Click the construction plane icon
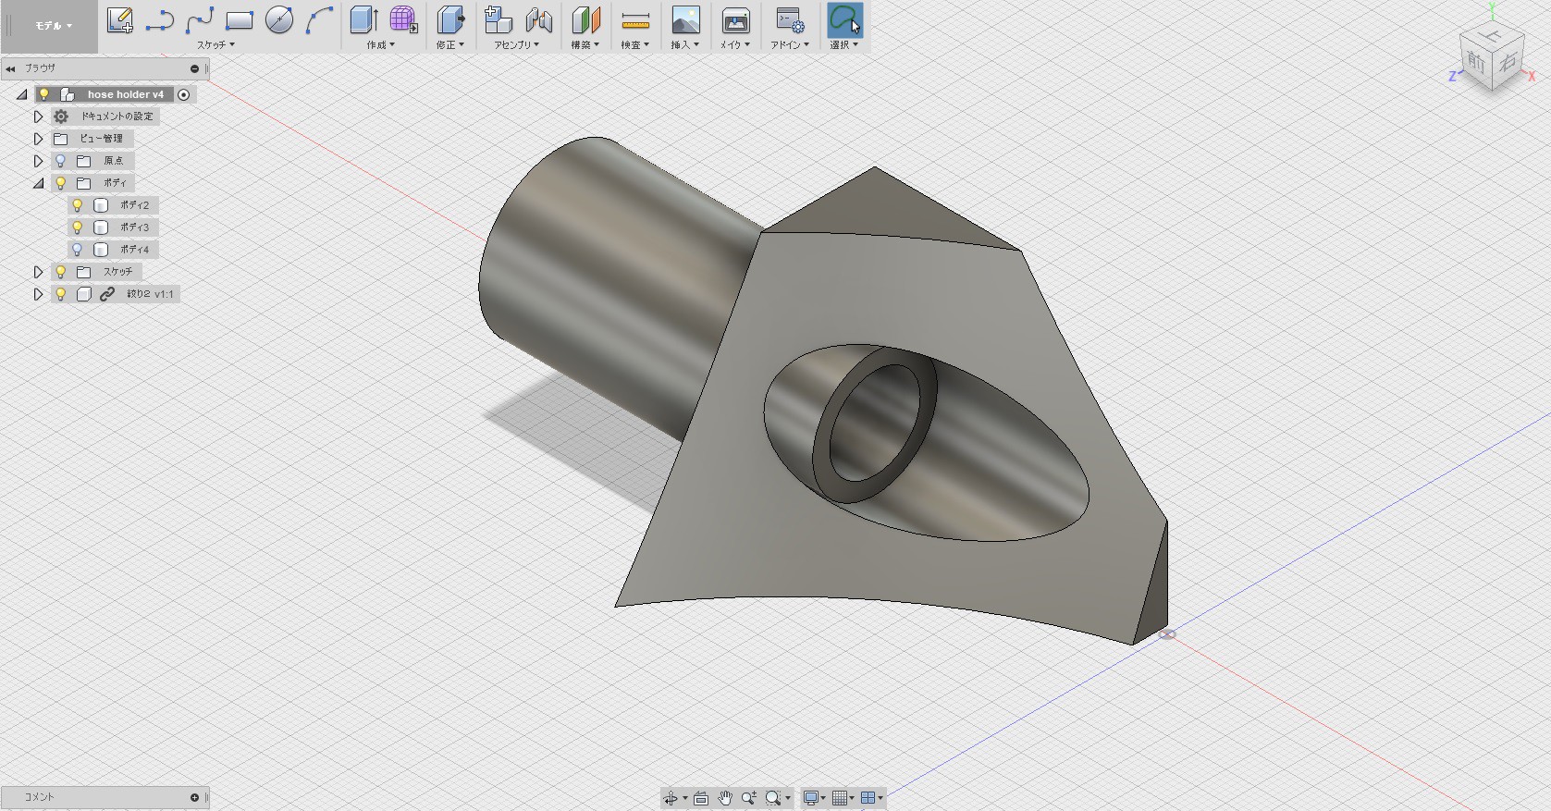 (x=585, y=19)
